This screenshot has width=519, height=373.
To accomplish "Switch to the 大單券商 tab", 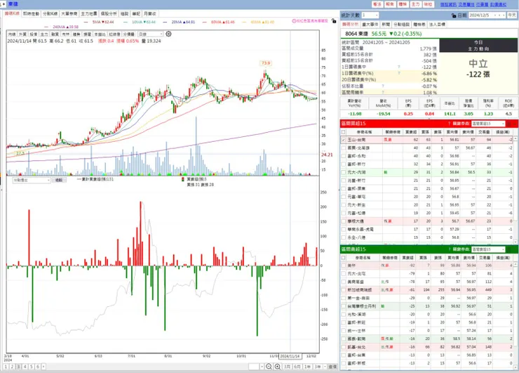I will click(x=69, y=13).
